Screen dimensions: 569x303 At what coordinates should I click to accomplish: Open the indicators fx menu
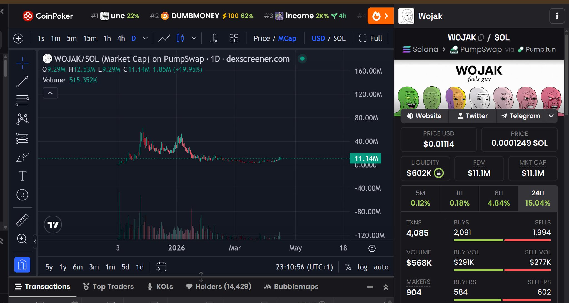click(x=213, y=38)
